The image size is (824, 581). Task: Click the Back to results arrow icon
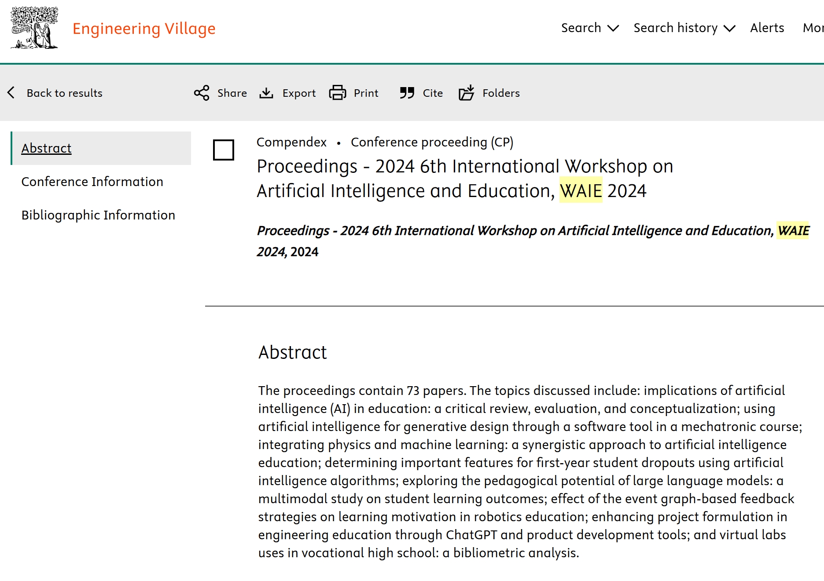11,93
